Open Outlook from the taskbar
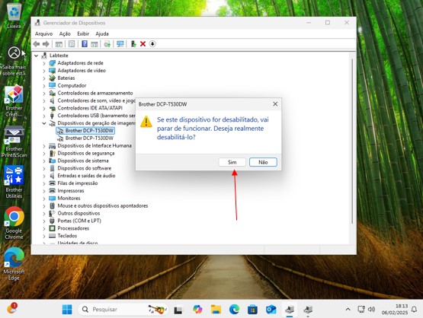The height and width of the screenshot is (318, 423). 271,310
